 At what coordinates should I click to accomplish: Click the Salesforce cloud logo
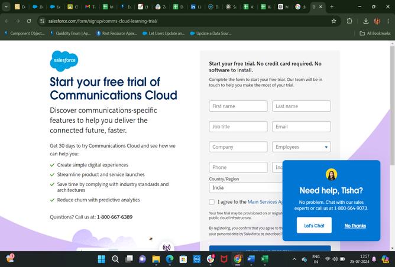click(x=64, y=61)
